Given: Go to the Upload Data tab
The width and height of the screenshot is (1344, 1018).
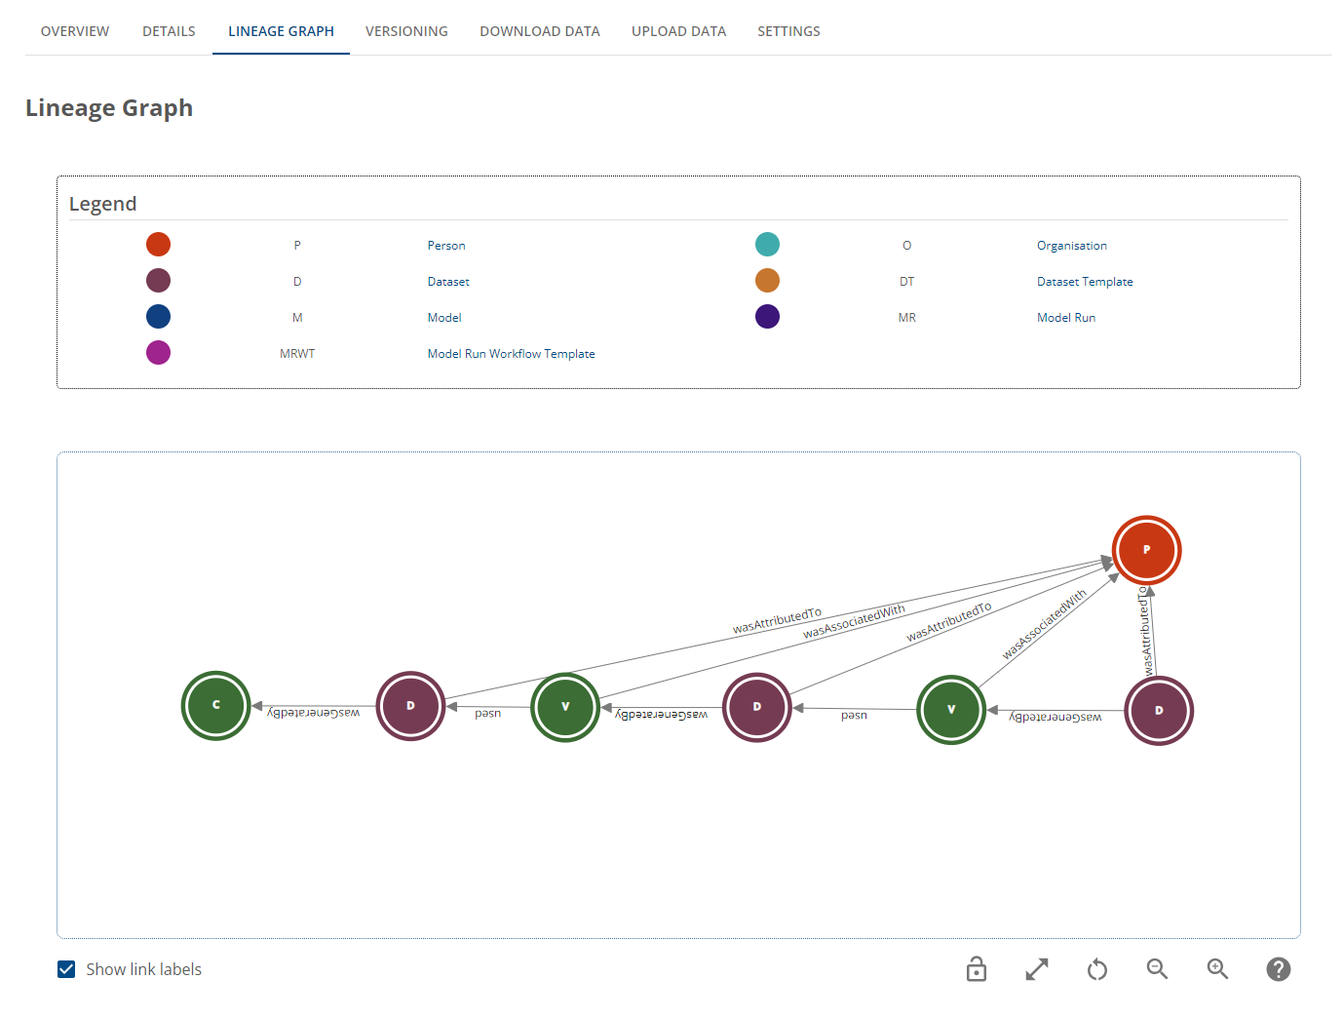Looking at the screenshot, I should 678,31.
